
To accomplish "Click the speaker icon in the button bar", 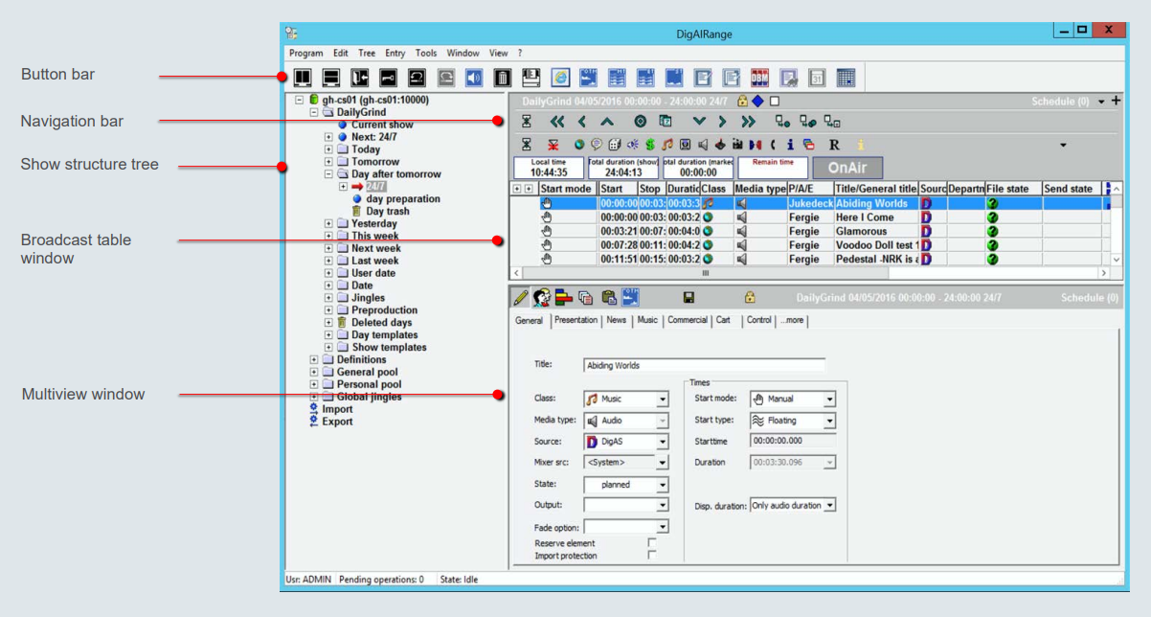I will [x=474, y=78].
